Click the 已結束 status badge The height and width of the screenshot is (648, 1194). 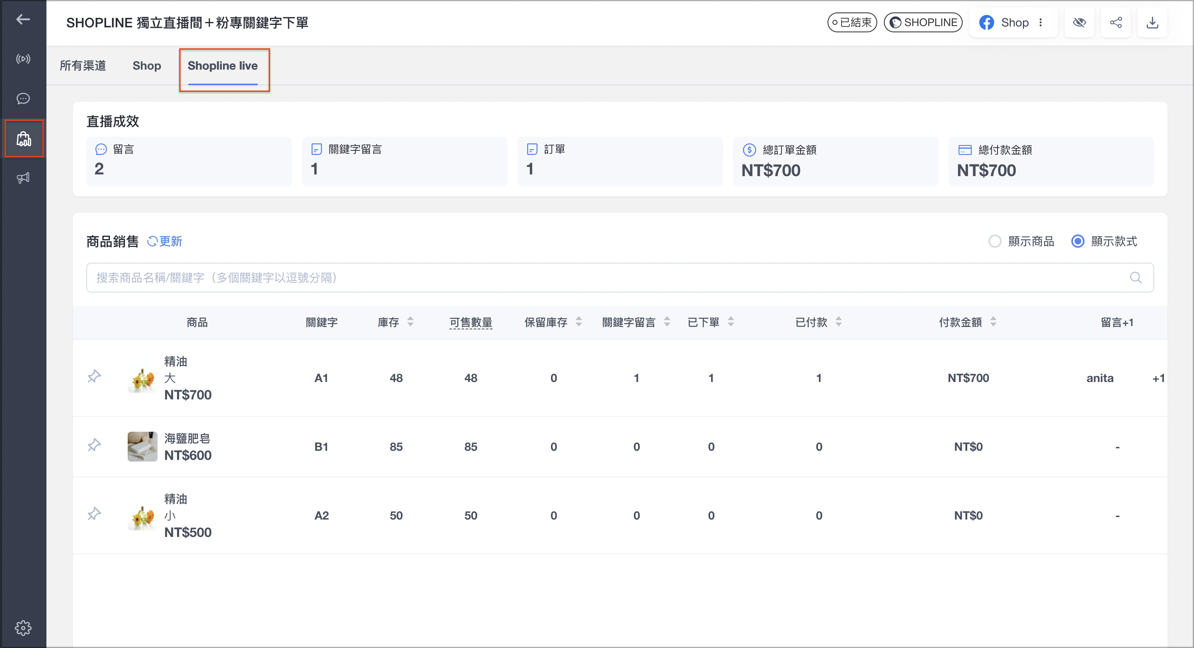[852, 22]
